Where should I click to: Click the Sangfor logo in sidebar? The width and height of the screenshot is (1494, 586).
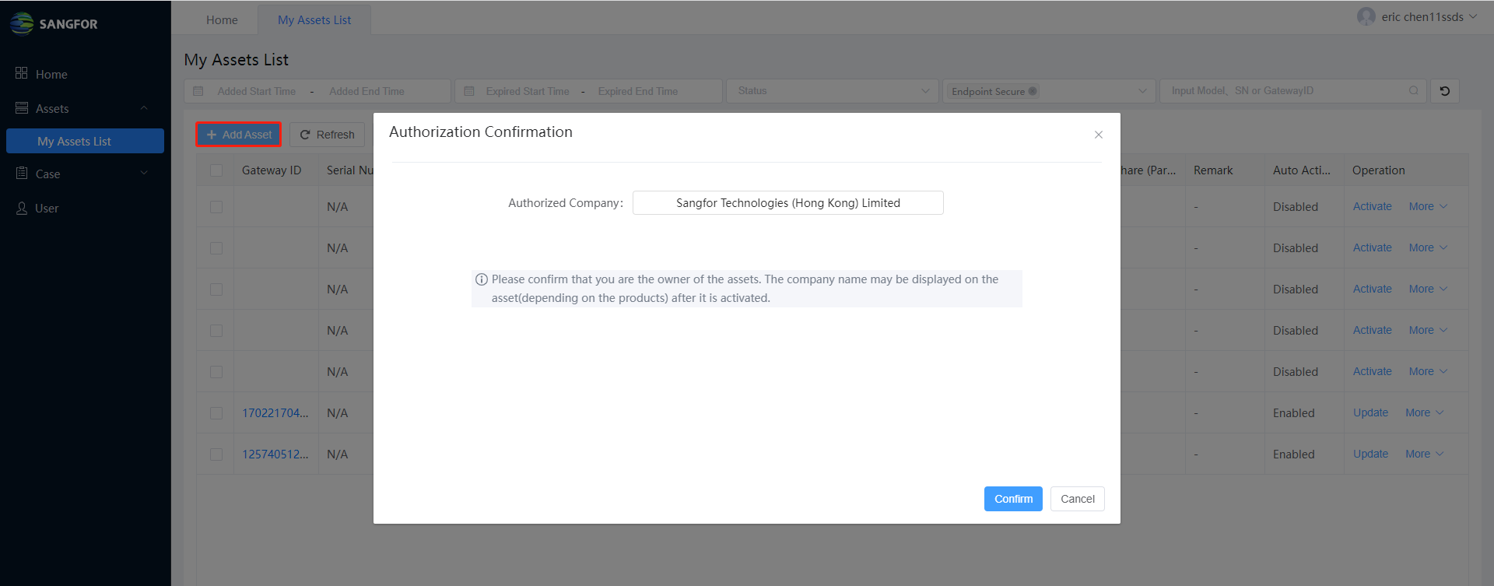click(53, 23)
